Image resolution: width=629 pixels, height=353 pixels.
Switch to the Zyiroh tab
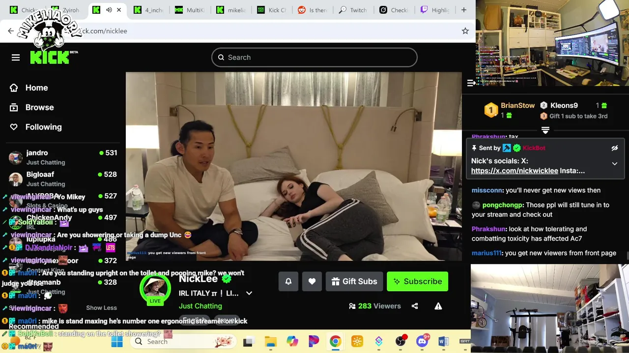click(66, 10)
